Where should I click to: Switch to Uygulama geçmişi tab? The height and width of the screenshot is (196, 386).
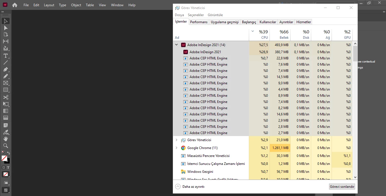tap(225, 22)
